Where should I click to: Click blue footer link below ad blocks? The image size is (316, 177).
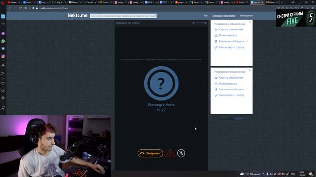pyautogui.click(x=238, y=119)
